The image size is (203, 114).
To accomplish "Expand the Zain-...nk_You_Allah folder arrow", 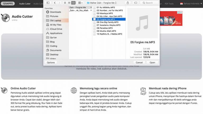I will click(91, 10).
